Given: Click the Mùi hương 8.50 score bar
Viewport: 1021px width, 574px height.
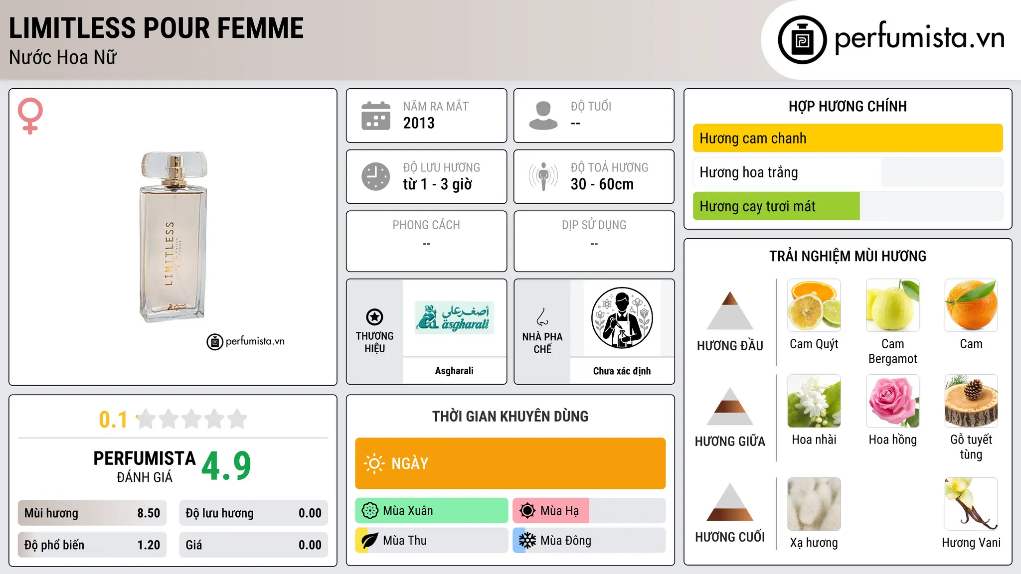Looking at the screenshot, I should click(92, 513).
